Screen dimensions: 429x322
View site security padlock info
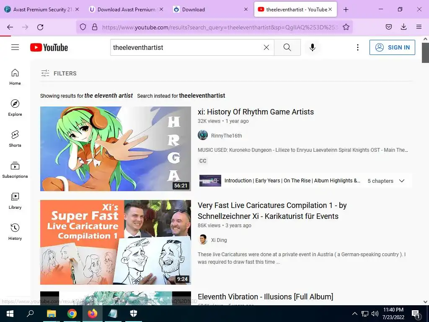[x=95, y=27]
